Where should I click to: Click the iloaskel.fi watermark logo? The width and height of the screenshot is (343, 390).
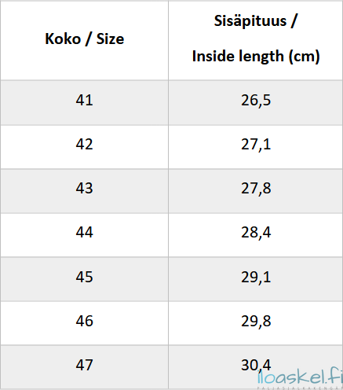click(300, 379)
